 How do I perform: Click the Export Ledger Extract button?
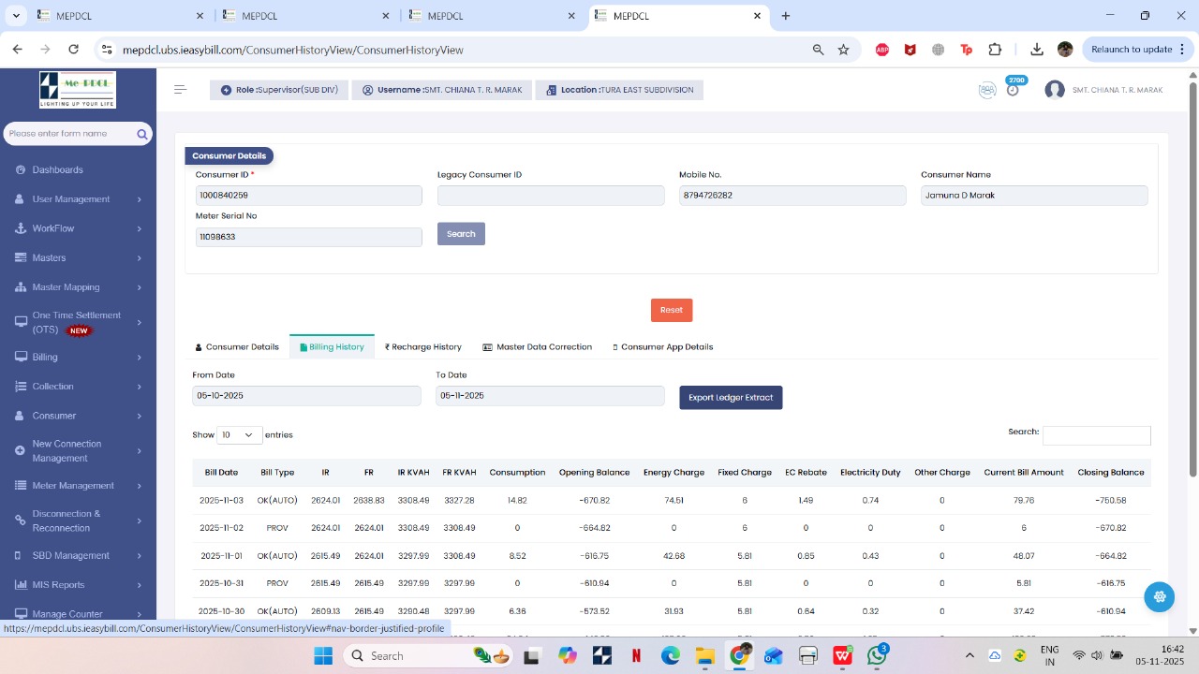pos(731,397)
